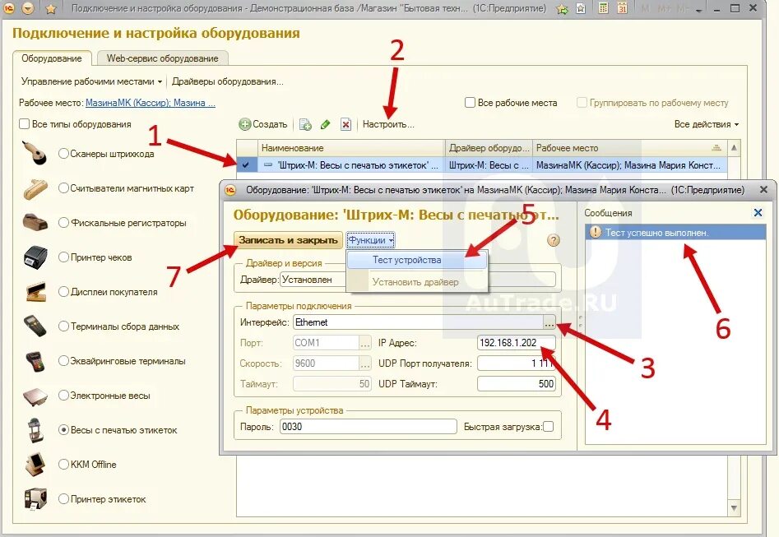The height and width of the screenshot is (537, 779).
Task: Open the calendar icon in title bar
Action: 622,8
